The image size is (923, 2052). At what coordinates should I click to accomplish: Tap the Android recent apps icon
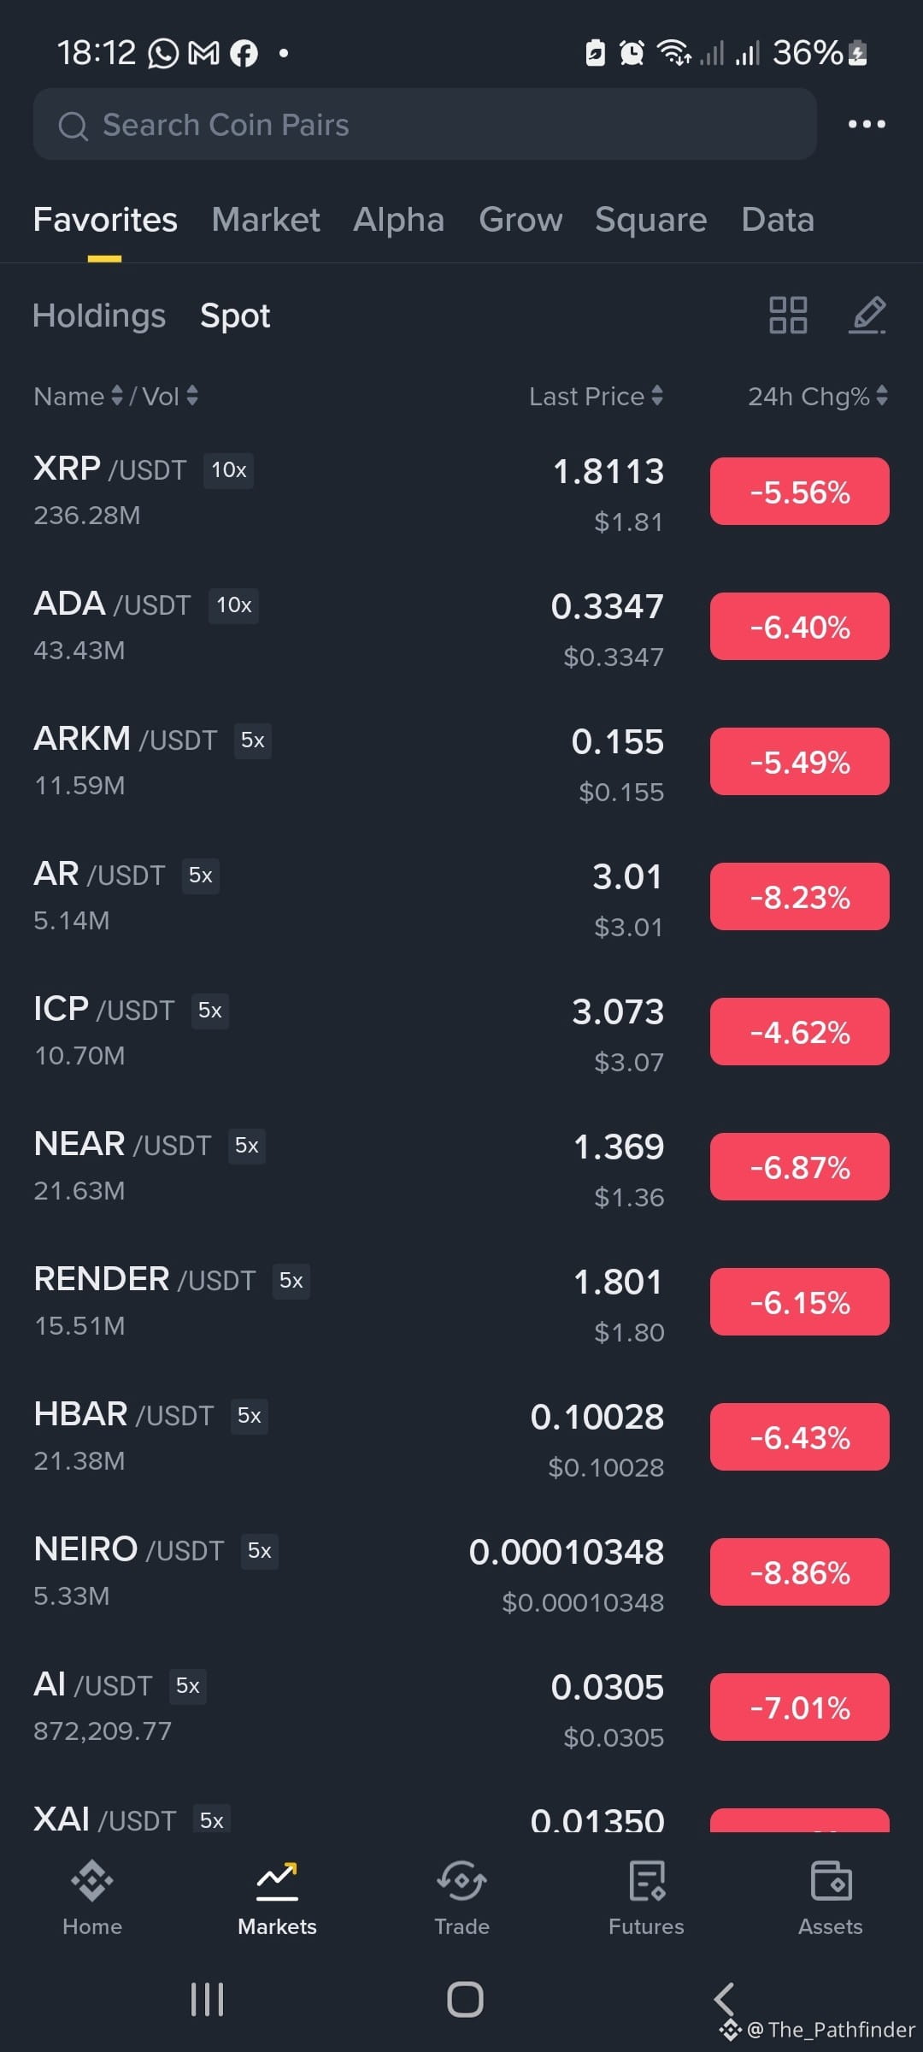point(207,1999)
